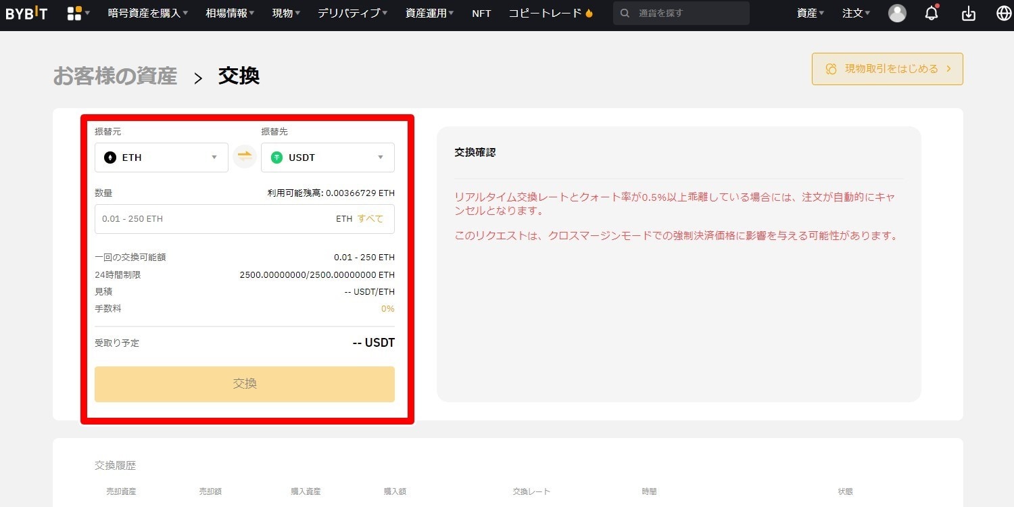
Task: Click the 購入資産 column header
Action: pyautogui.click(x=306, y=491)
